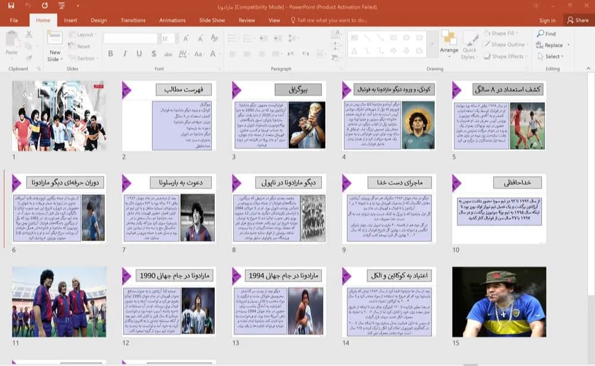Toggle Underline formatting

139,54
